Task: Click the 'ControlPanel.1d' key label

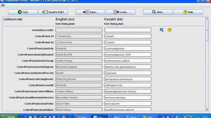Action: point(44,36)
